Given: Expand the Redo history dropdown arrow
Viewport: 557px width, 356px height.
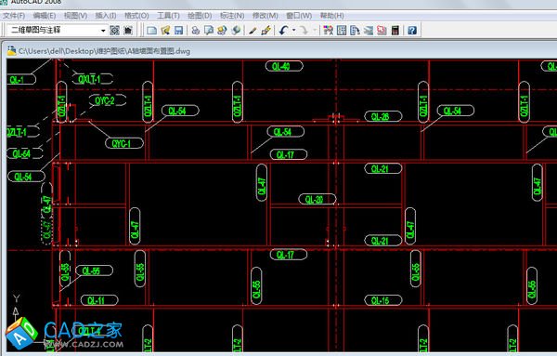Looking at the screenshot, I should (x=315, y=31).
